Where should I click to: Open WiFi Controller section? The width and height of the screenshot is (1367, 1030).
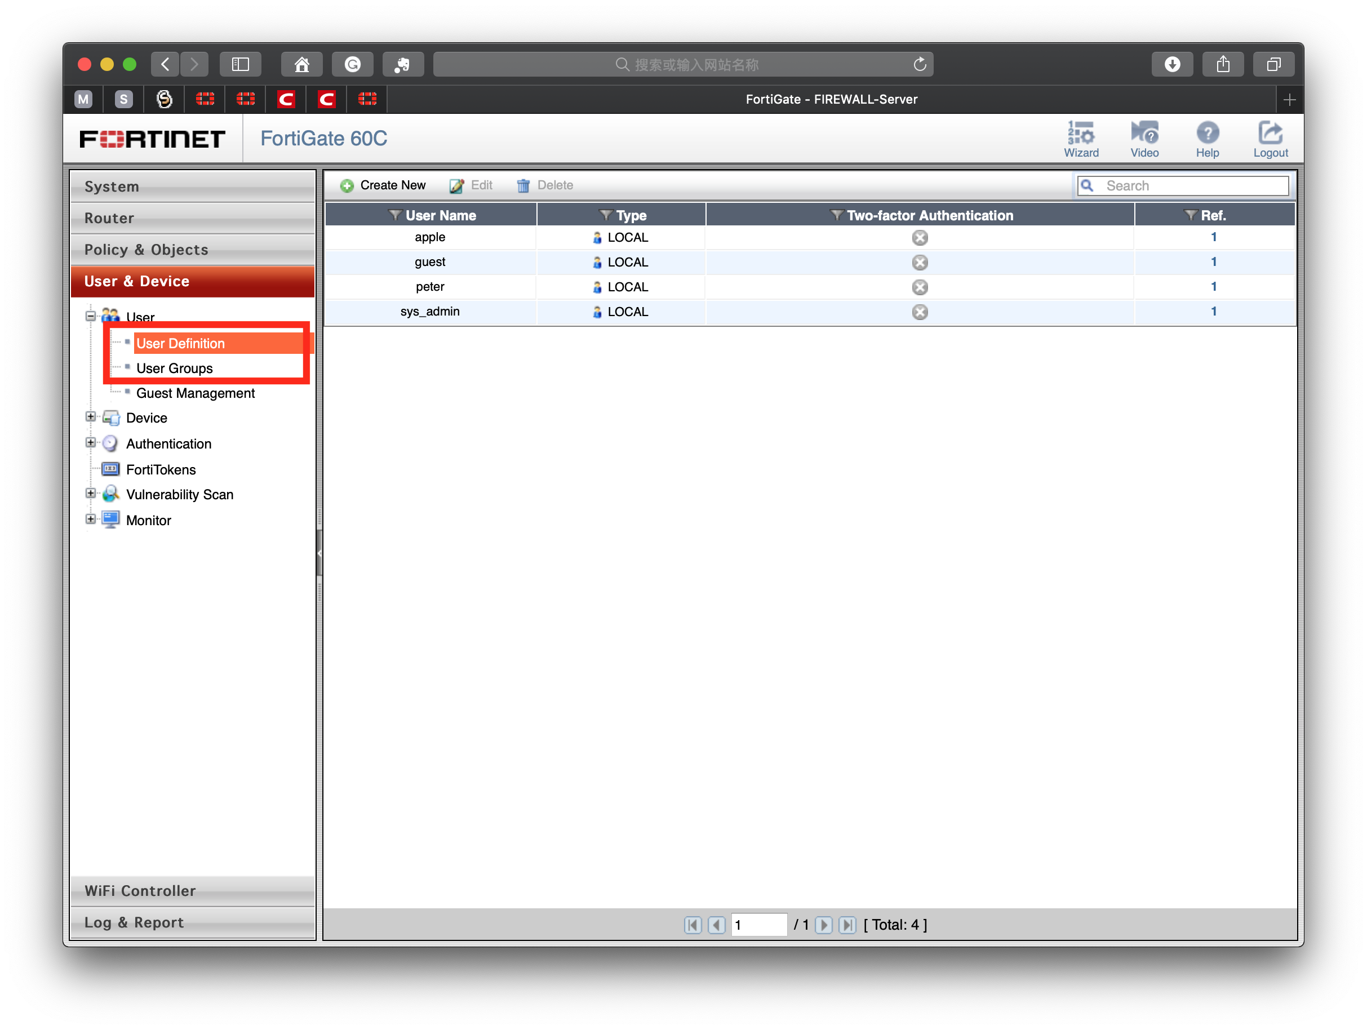193,890
